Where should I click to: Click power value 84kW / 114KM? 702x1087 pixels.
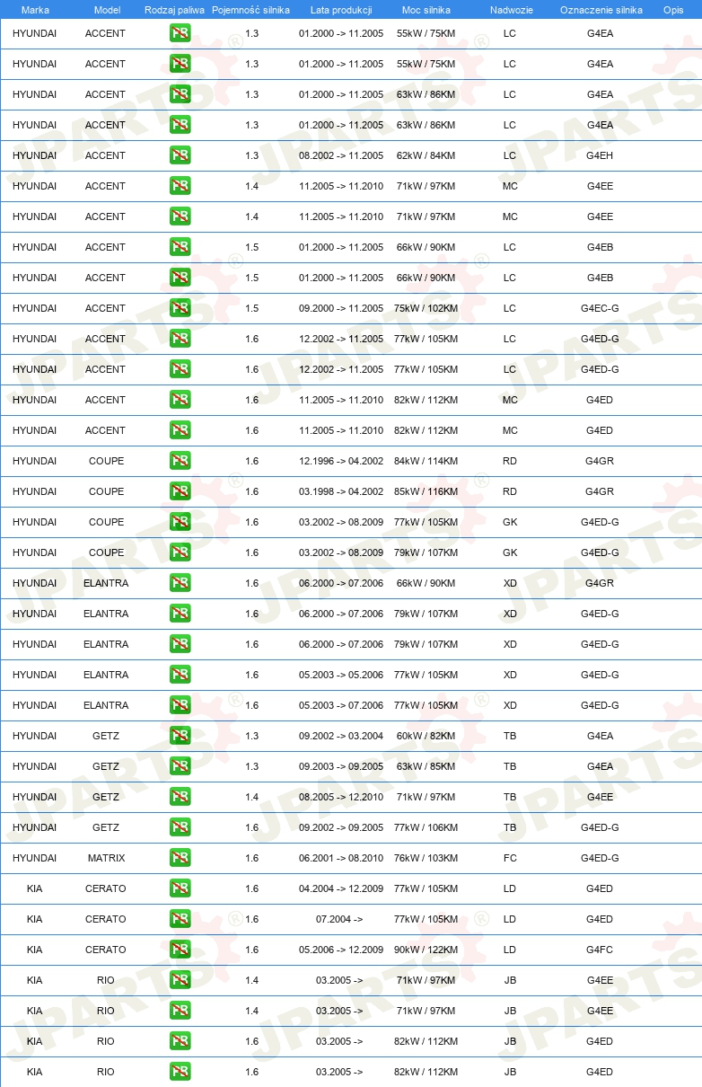pyautogui.click(x=426, y=461)
